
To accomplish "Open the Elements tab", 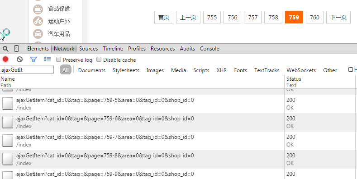I will coord(38,49).
